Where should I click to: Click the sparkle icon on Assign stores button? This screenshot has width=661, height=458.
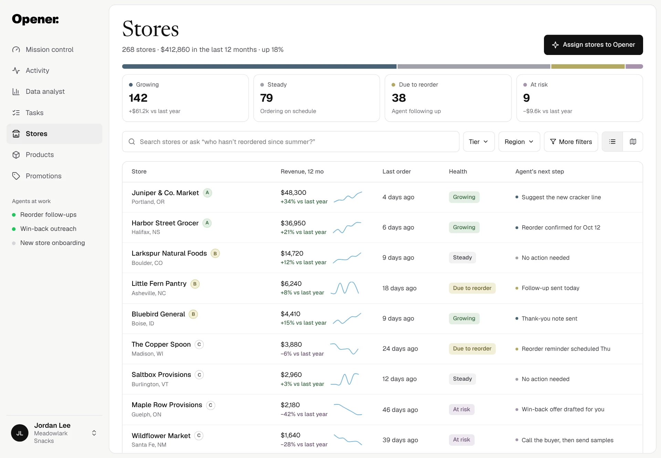pyautogui.click(x=555, y=45)
